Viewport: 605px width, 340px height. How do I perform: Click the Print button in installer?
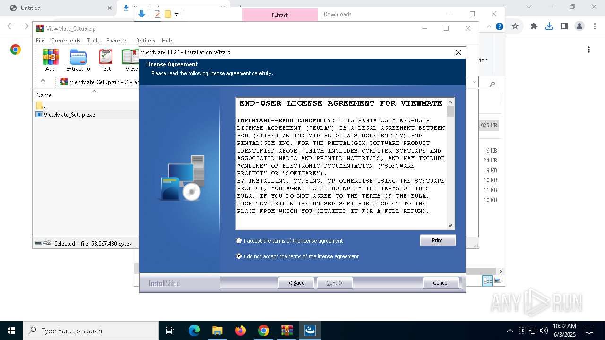coord(438,240)
